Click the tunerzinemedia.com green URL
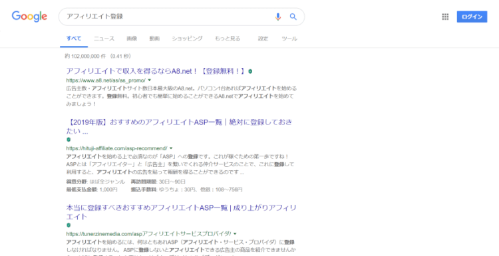The width and height of the screenshot is (499, 256). click(x=148, y=234)
